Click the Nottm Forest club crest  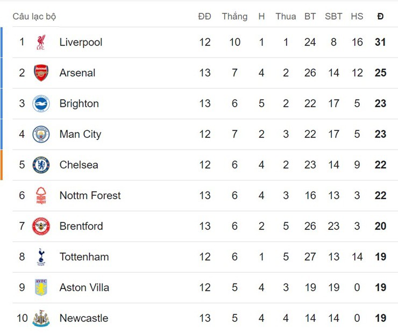pyautogui.click(x=41, y=195)
